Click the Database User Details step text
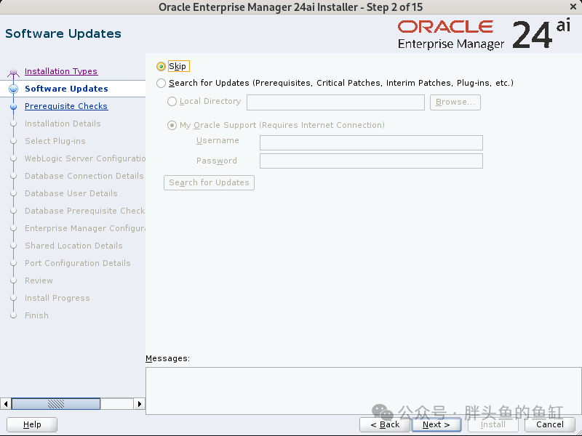This screenshot has width=582, height=436. click(71, 193)
